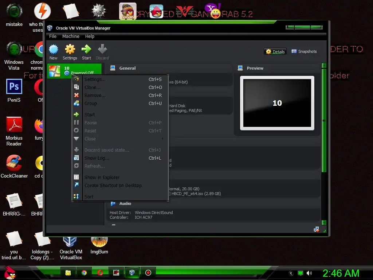Click the volume speaker tray icon
This screenshot has width=373, height=280.
point(309,273)
